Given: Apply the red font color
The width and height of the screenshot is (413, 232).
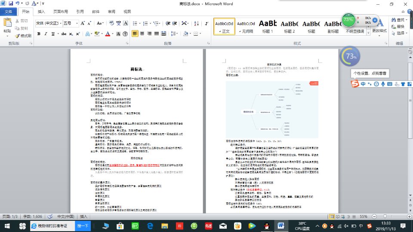Looking at the screenshot, I should click(108, 34).
